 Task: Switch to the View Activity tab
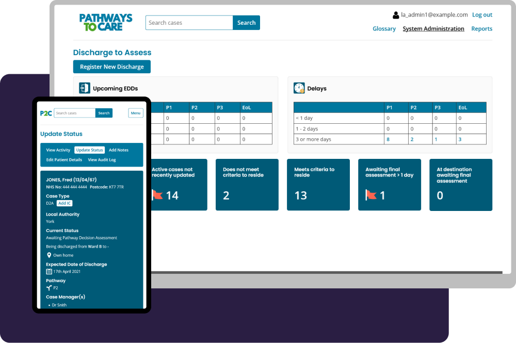58,150
